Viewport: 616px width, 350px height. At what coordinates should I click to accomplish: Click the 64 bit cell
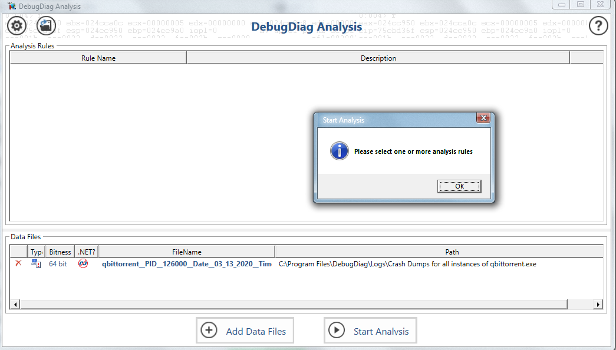58,264
